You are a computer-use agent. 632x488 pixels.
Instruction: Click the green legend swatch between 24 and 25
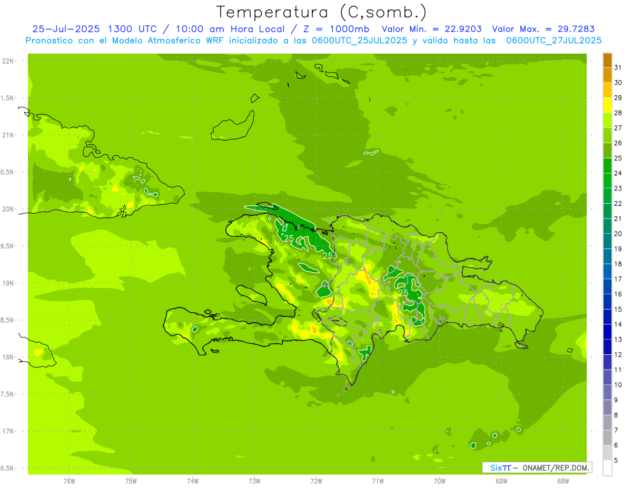tap(607, 166)
